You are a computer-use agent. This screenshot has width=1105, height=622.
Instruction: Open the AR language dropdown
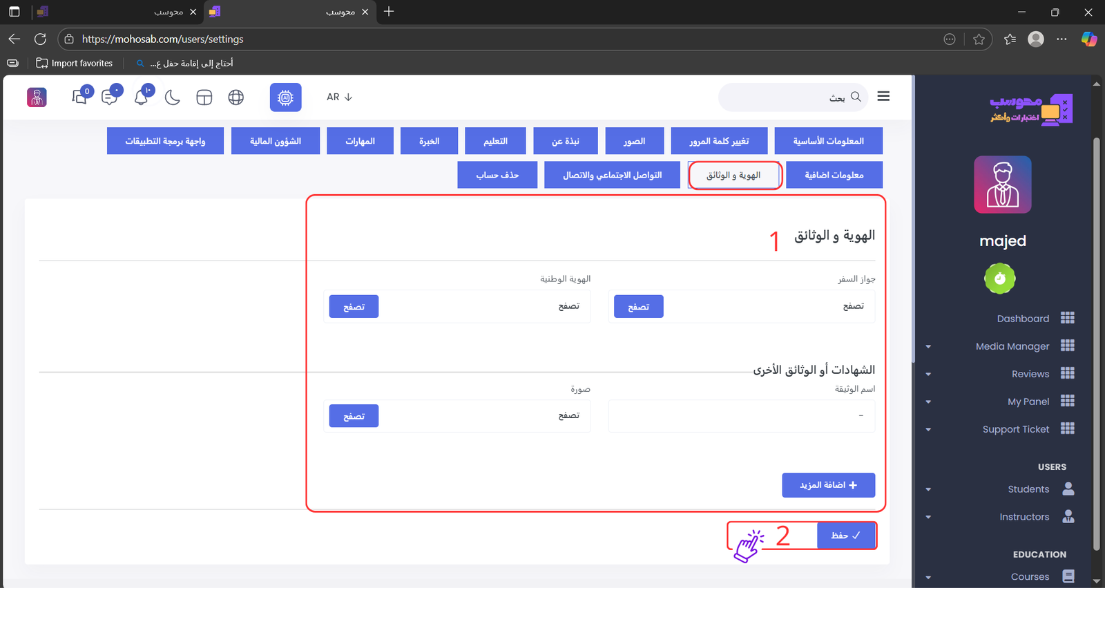pos(339,97)
